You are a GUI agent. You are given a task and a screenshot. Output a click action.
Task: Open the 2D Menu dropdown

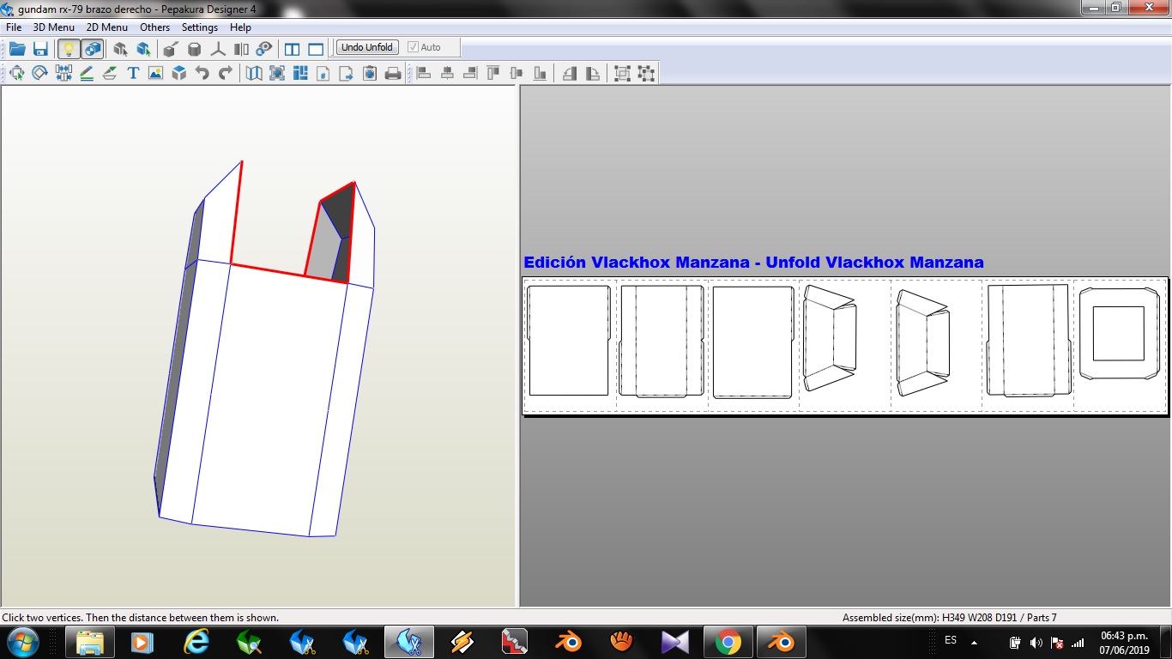coord(106,27)
